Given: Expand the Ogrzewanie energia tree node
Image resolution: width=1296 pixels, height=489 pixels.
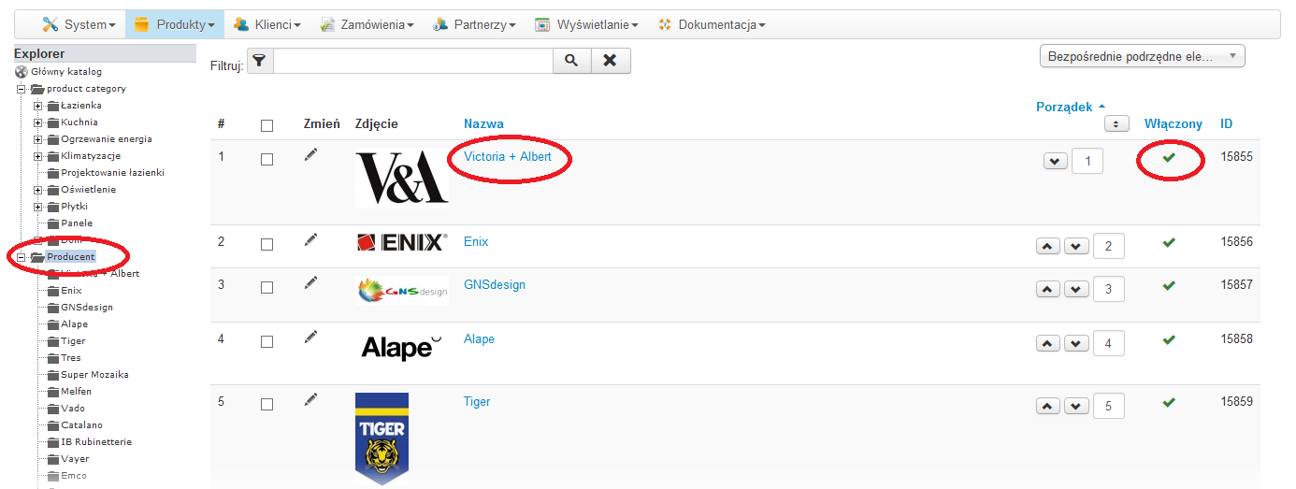Looking at the screenshot, I should point(38,139).
